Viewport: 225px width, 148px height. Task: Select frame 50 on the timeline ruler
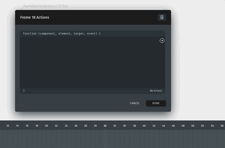[193, 126]
